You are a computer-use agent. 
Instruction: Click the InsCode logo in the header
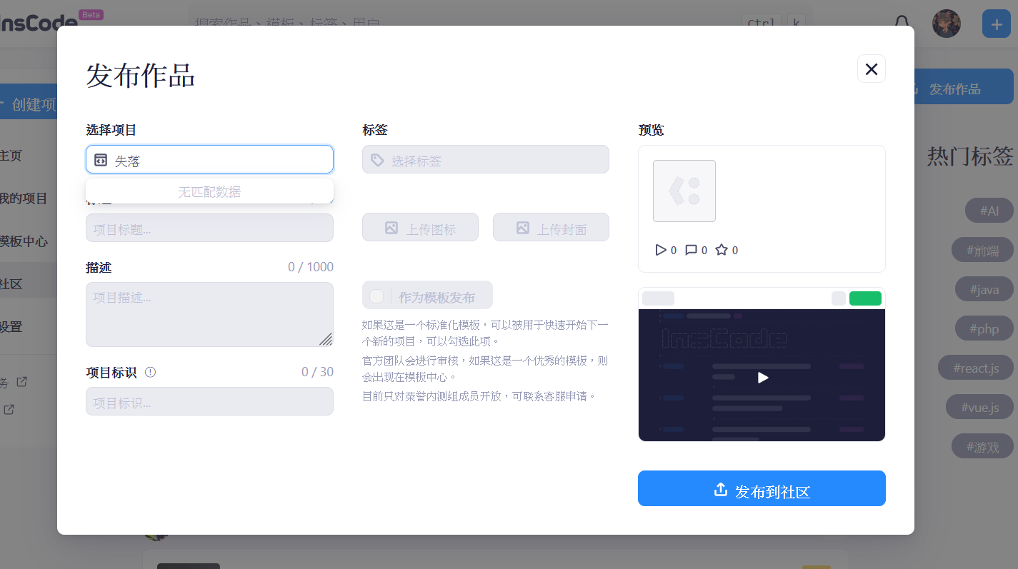coord(39,23)
